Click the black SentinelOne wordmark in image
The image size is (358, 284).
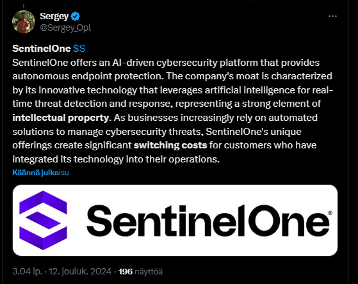pos(208,221)
